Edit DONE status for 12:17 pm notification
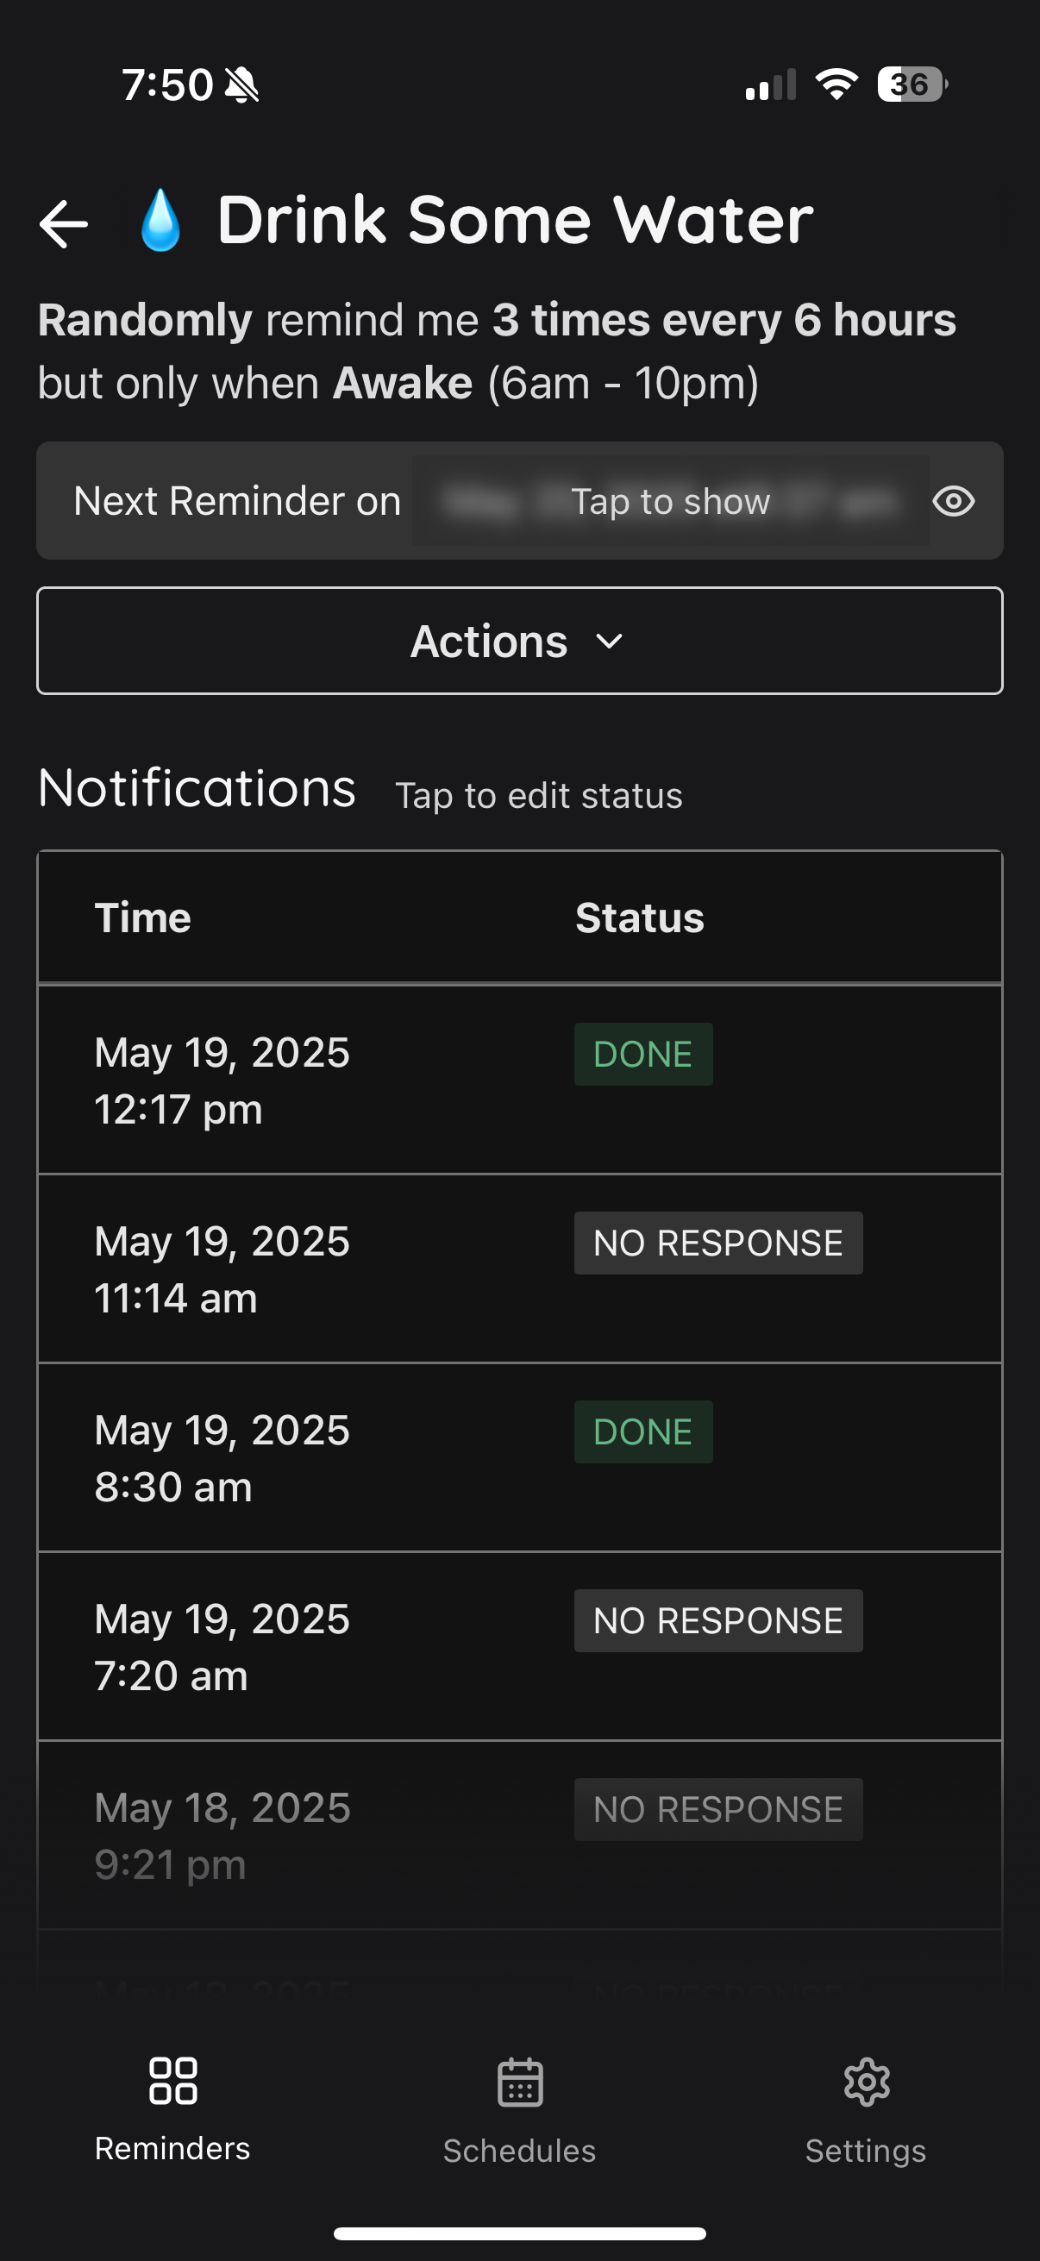Viewport: 1040px width, 2261px height. click(x=643, y=1054)
